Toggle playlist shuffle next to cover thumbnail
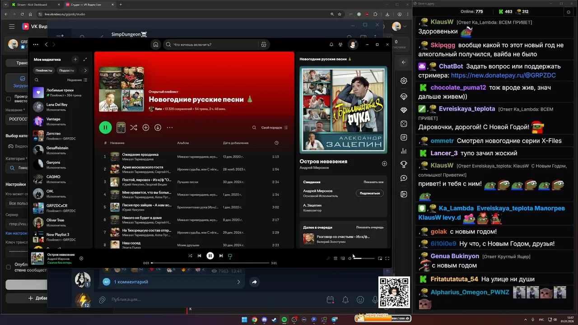Image resolution: width=578 pixels, height=325 pixels. [x=134, y=128]
